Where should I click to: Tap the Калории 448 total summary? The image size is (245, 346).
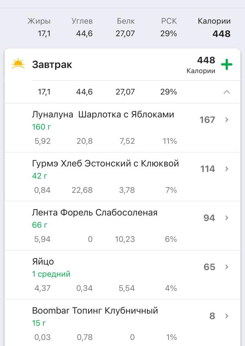[214, 27]
